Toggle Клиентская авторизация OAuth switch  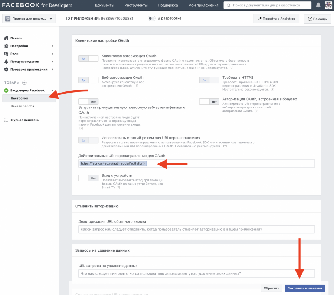(x=88, y=58)
